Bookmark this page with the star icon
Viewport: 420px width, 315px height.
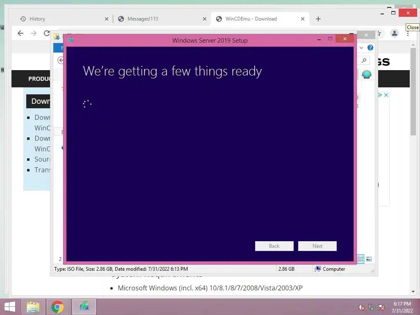pyautogui.click(x=379, y=33)
